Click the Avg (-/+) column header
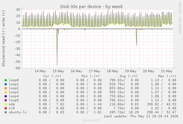 click(x=129, y=76)
